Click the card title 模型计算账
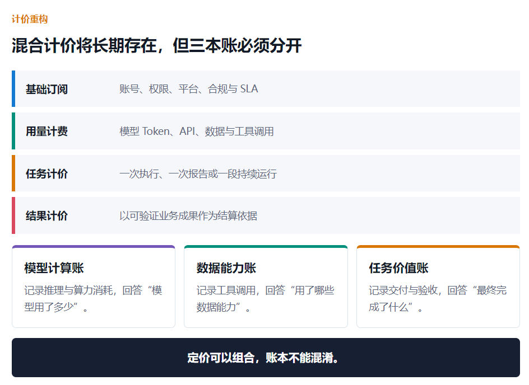Image resolution: width=529 pixels, height=385 pixels. coord(54,268)
